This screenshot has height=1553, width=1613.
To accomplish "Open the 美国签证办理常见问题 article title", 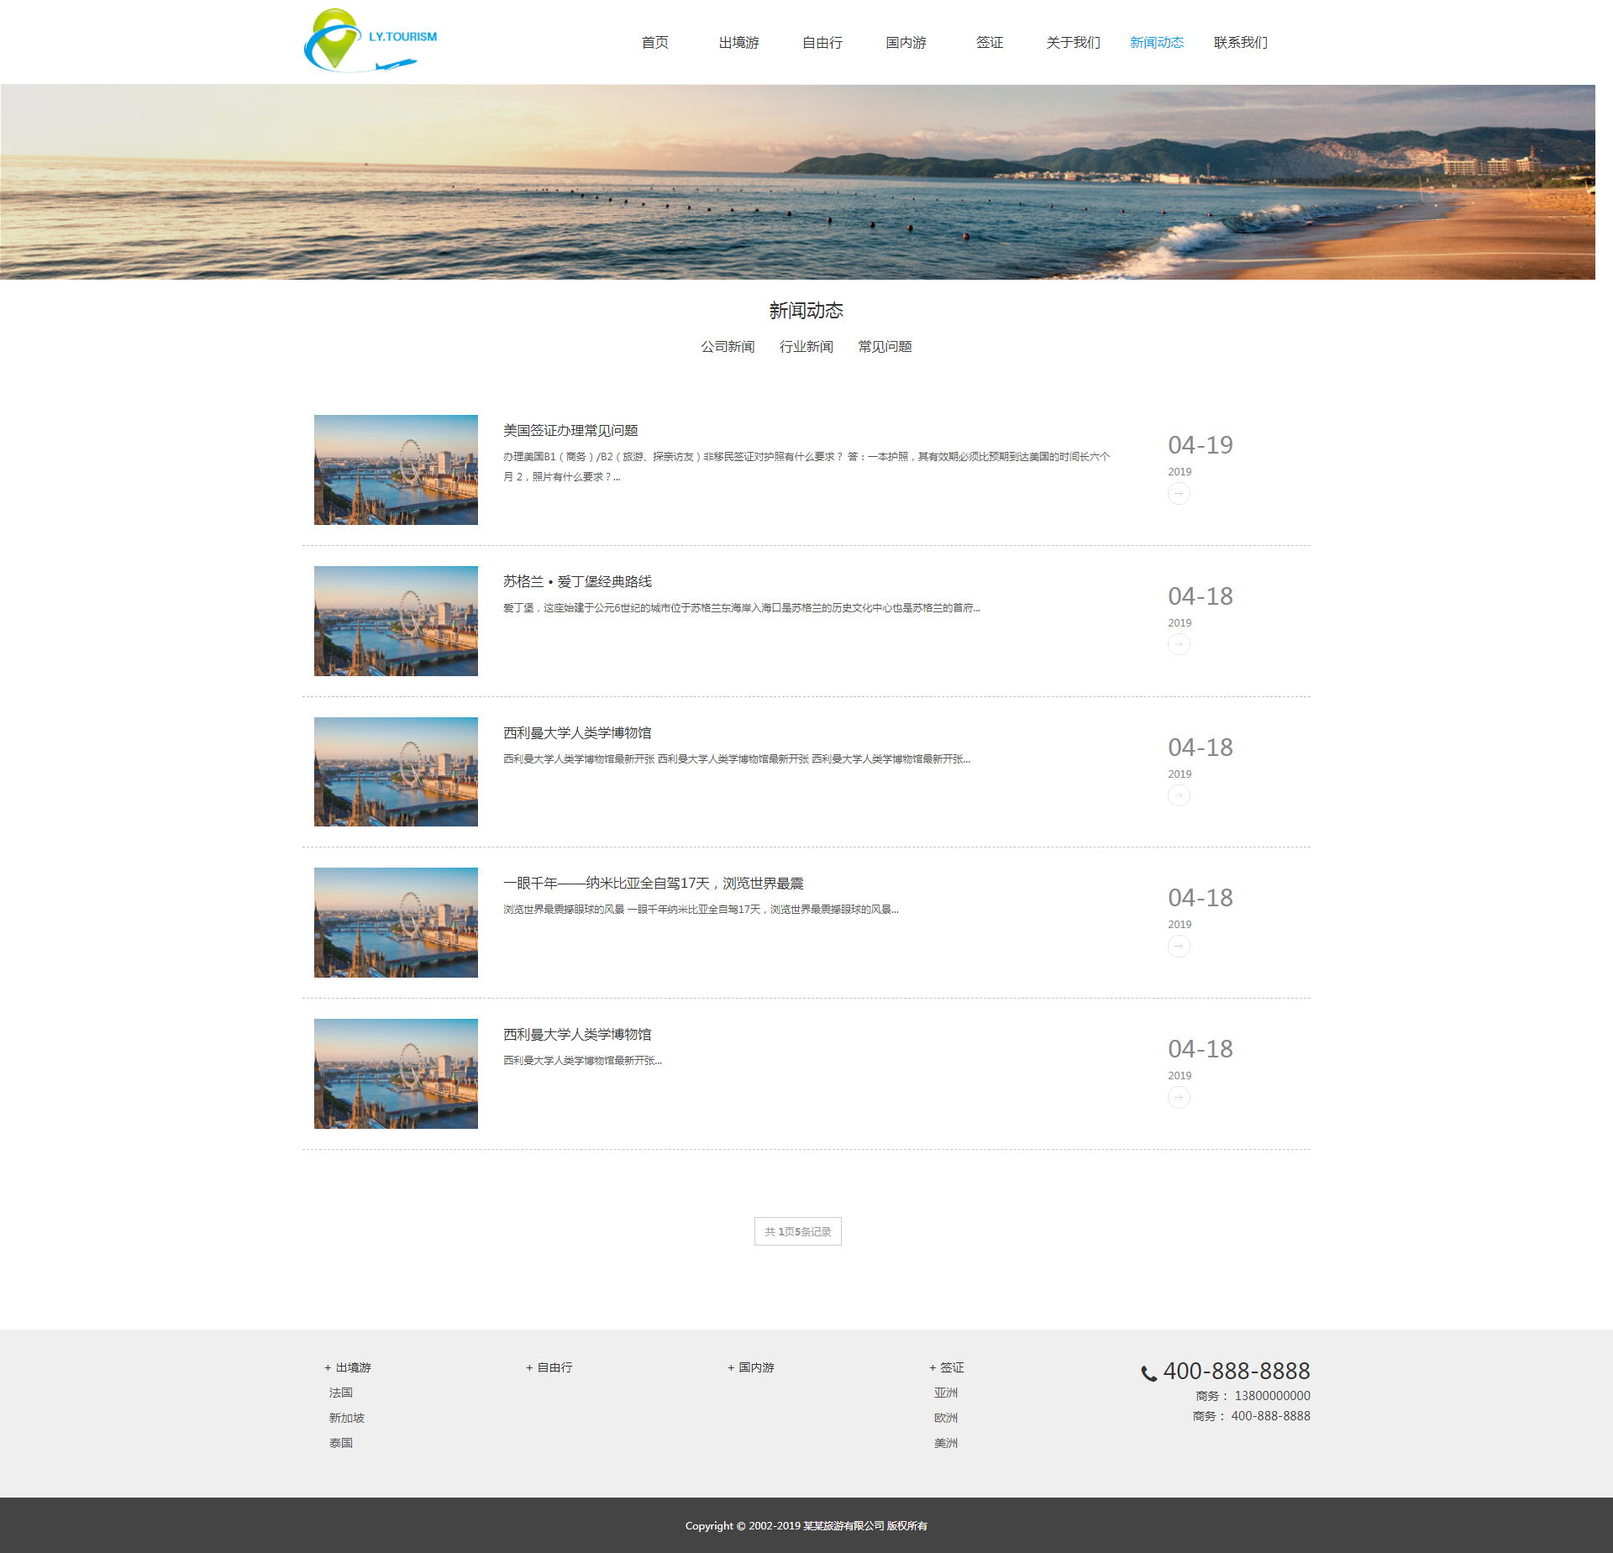I will click(570, 430).
